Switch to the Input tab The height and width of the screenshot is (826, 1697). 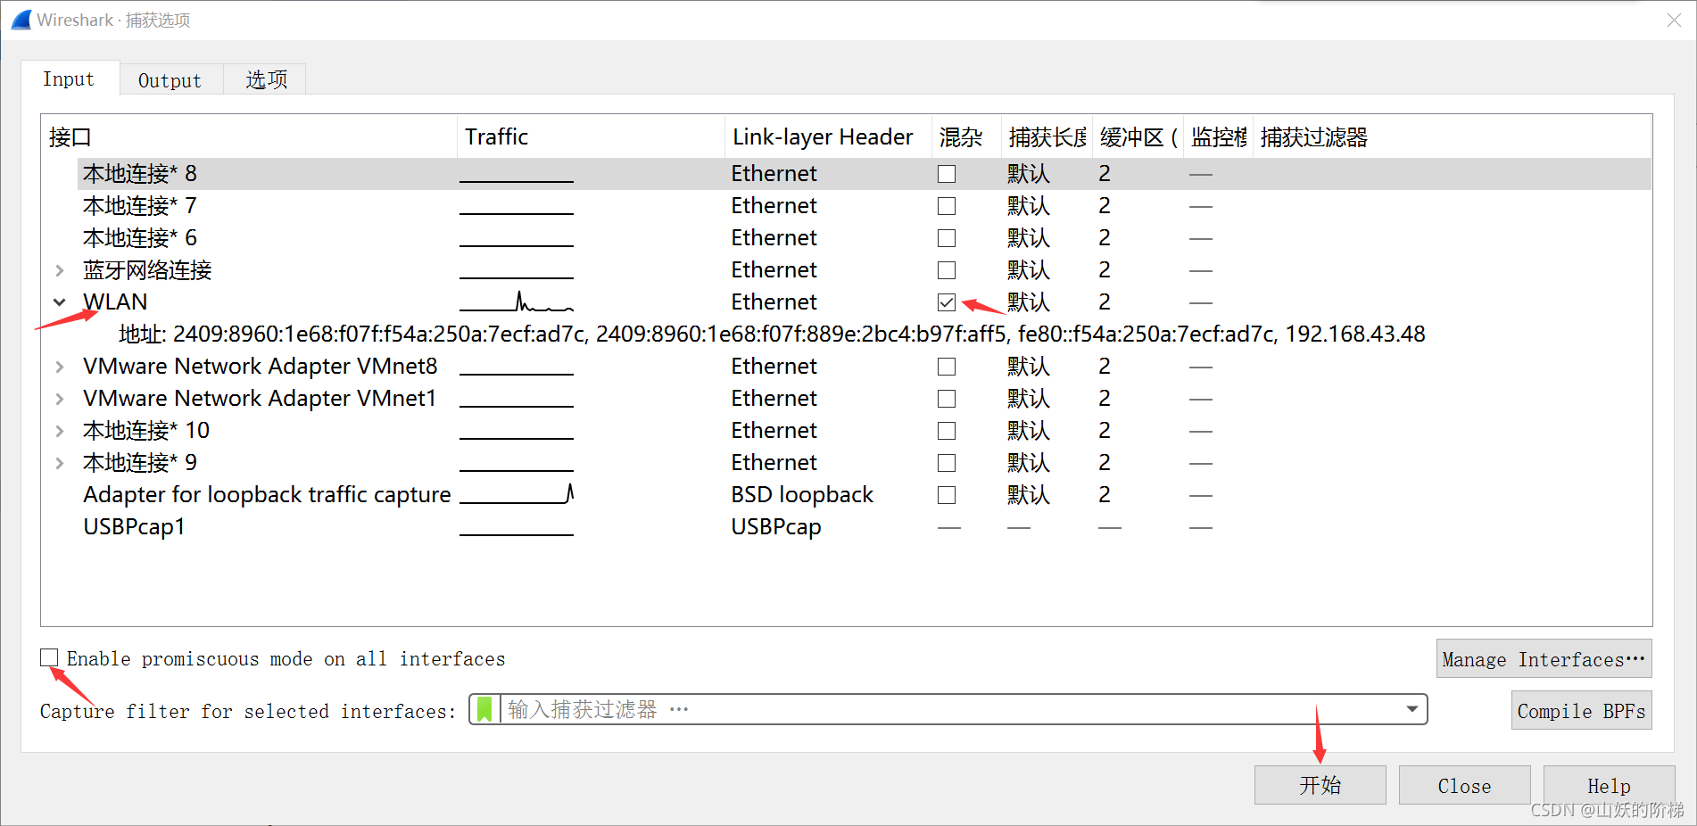tap(69, 79)
